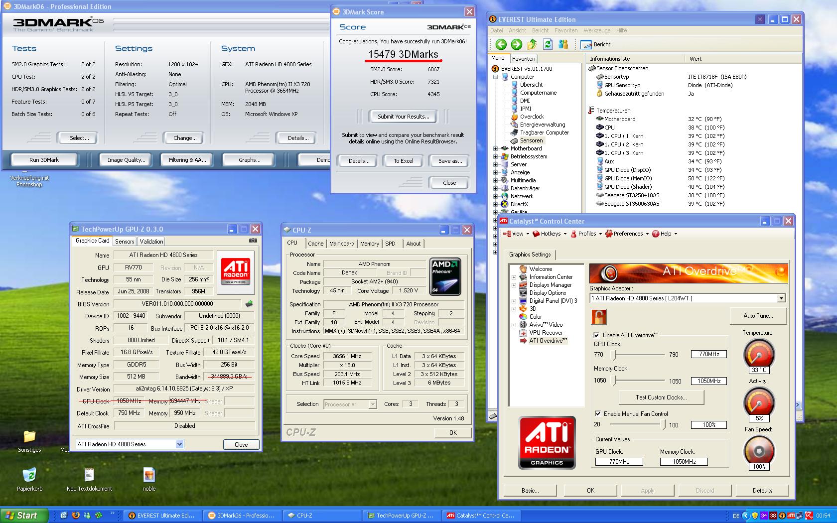837x523 pixels.
Task: Select Overclock in the EVEREST tree
Action: pos(532,117)
